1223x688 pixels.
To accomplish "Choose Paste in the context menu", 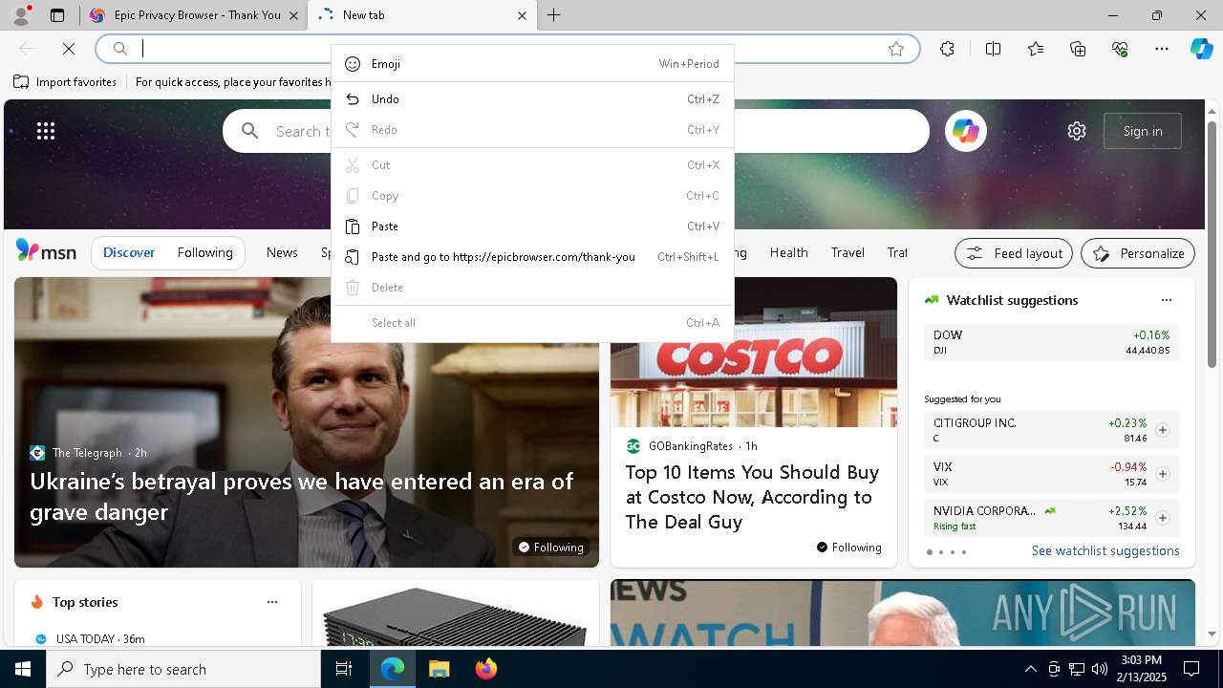I will point(532,226).
